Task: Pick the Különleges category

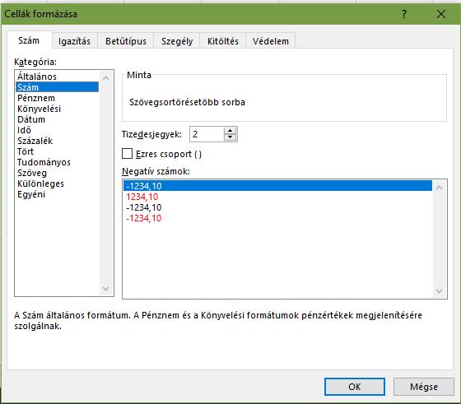Action: click(x=58, y=183)
